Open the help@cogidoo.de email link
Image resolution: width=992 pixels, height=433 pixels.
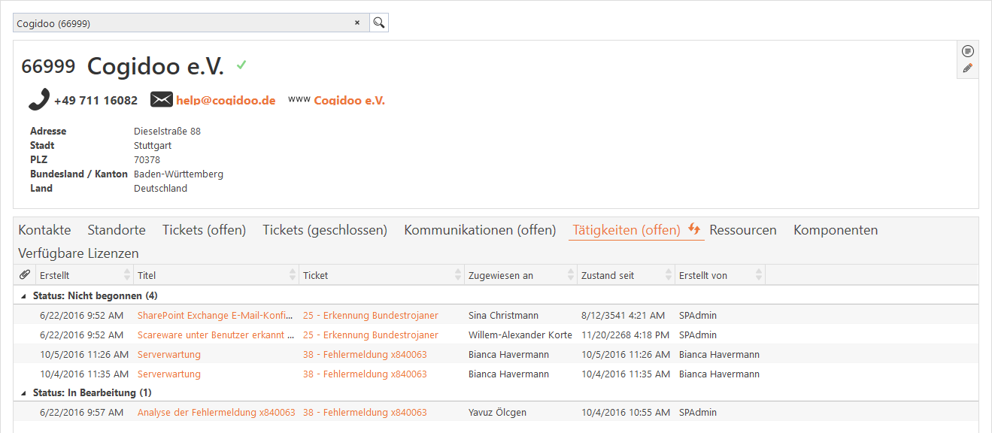click(226, 100)
